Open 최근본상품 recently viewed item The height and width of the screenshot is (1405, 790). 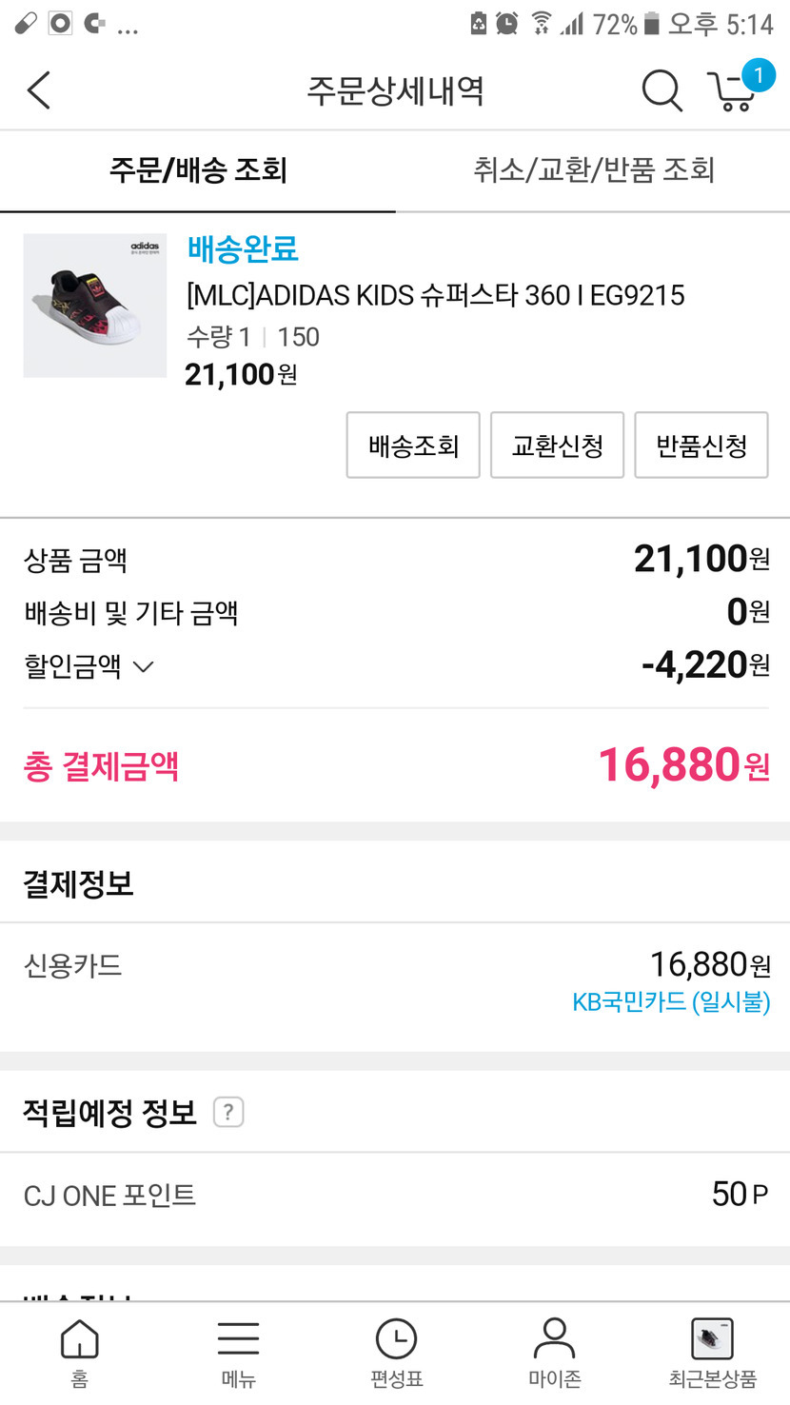(x=712, y=1350)
